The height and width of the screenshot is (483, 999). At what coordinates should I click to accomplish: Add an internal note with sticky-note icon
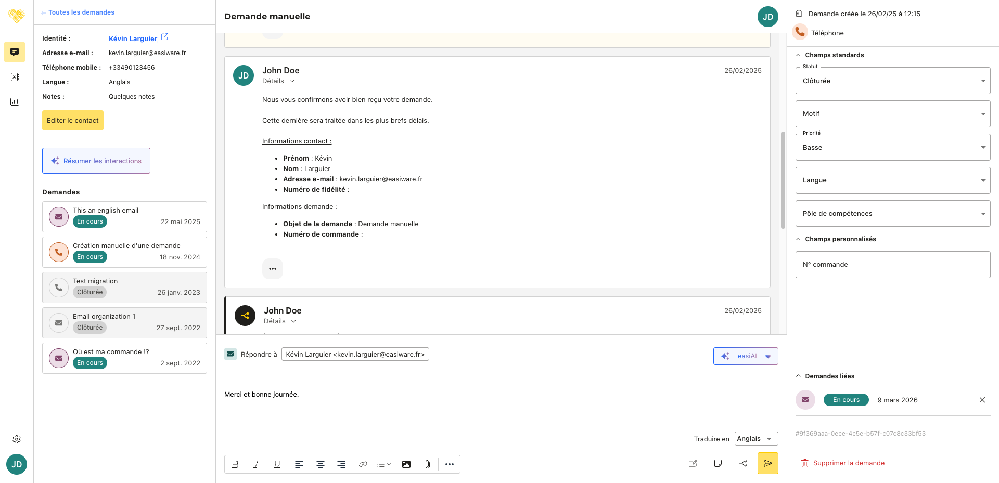click(x=718, y=463)
